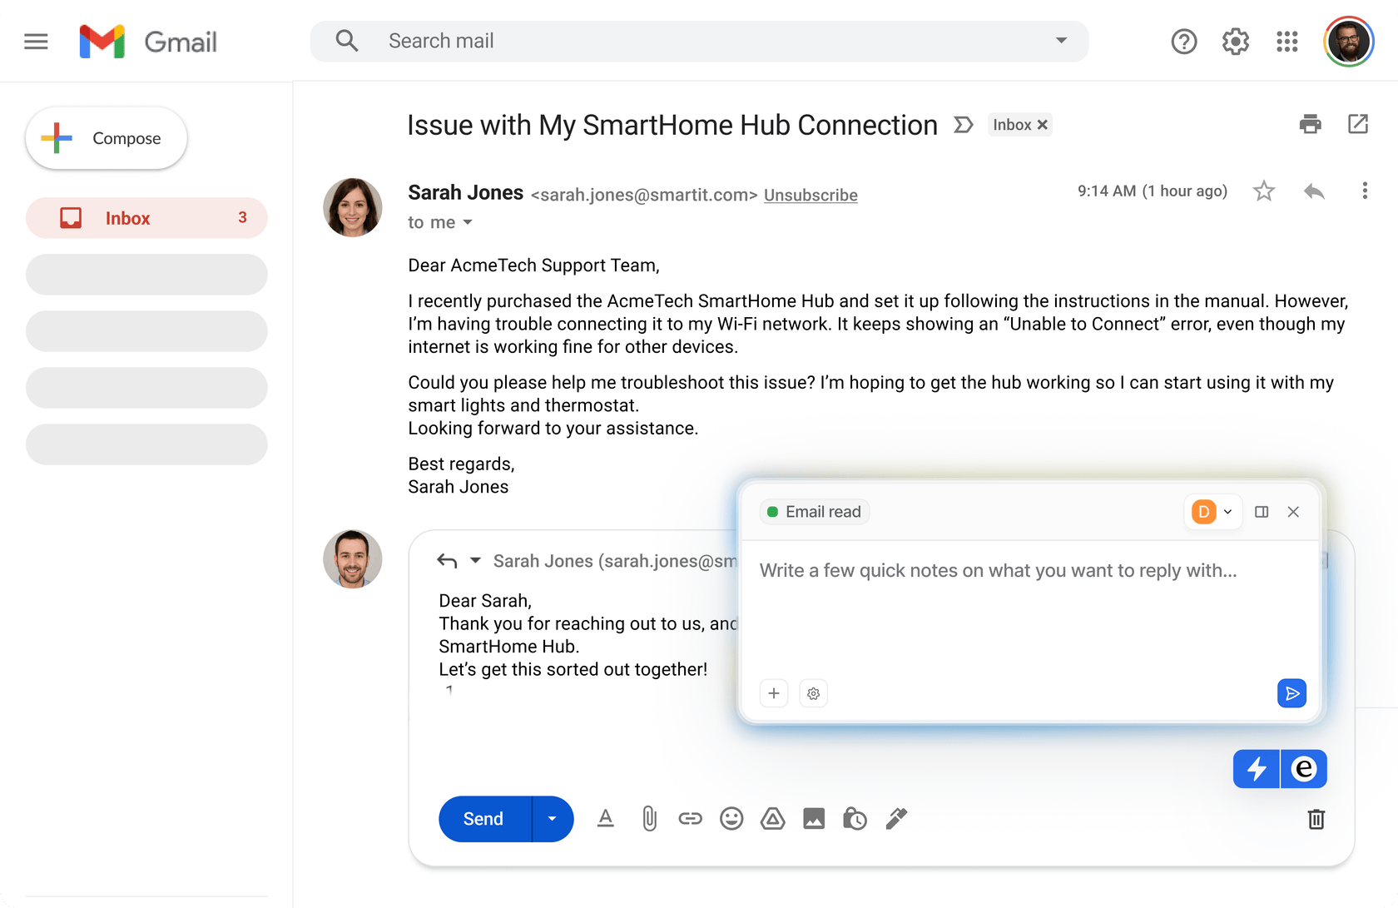Click the importance marker beside subject
Screen dimensions: 1398x908
point(963,125)
